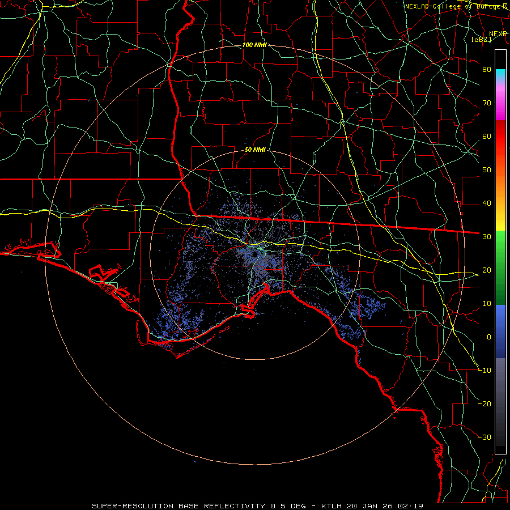The height and width of the screenshot is (510, 510).
Task: Click the 100 NMI range ring label
Action: point(254,45)
